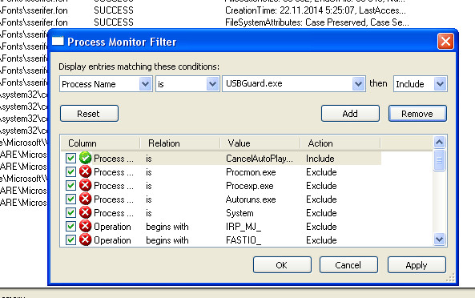This screenshot has width=475, height=298.
Task: Click the filter list scroll up arrow
Action: point(439,142)
